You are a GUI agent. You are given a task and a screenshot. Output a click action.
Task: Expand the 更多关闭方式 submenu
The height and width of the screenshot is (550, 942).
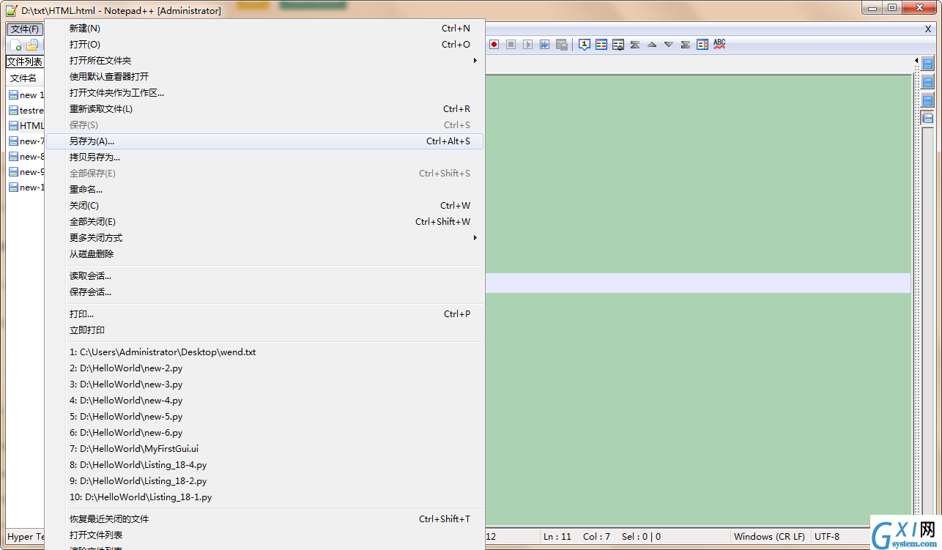coord(264,238)
